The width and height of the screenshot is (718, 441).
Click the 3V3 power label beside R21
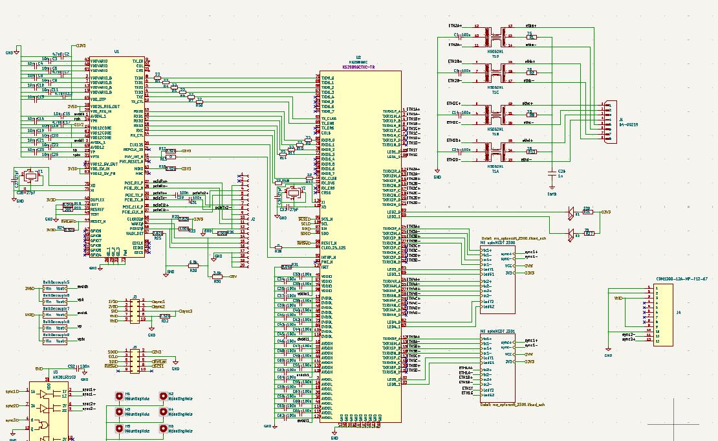(606, 212)
